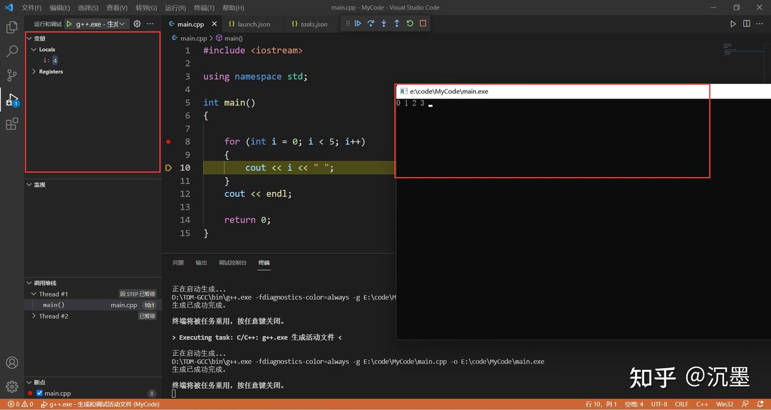771x410 pixels.
Task: Open the Extensions view icon
Action: coord(12,124)
